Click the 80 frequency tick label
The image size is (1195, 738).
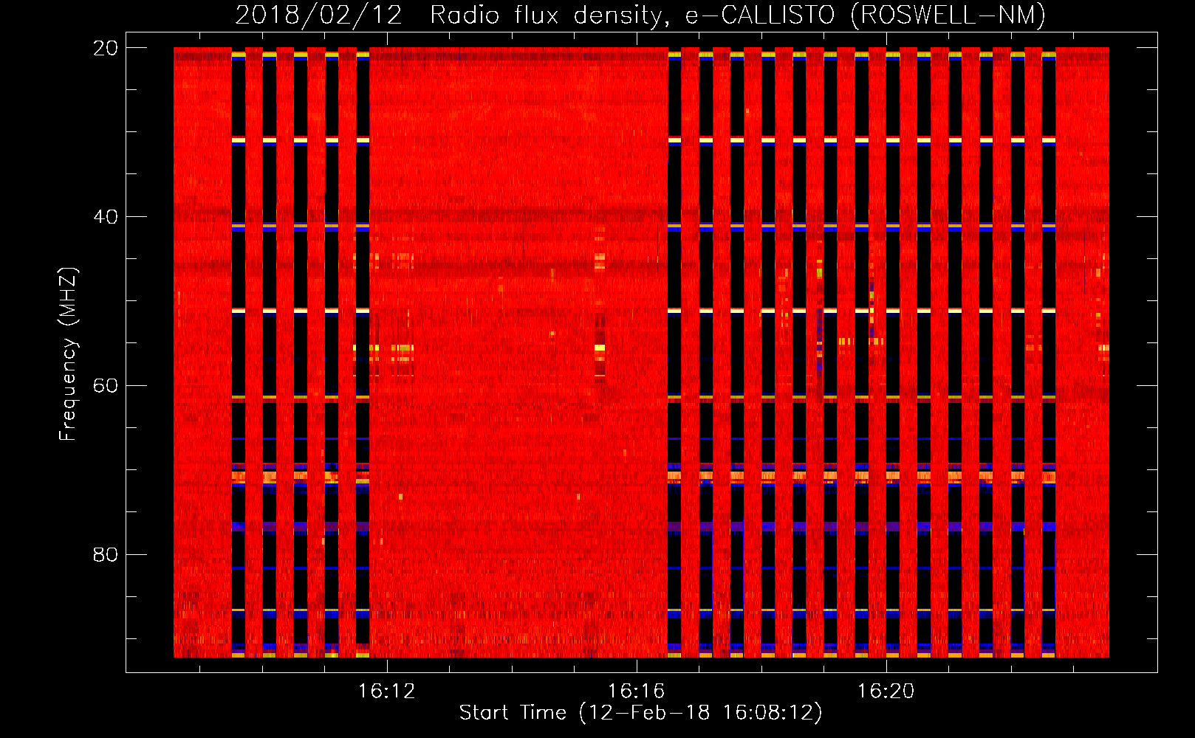tap(106, 555)
